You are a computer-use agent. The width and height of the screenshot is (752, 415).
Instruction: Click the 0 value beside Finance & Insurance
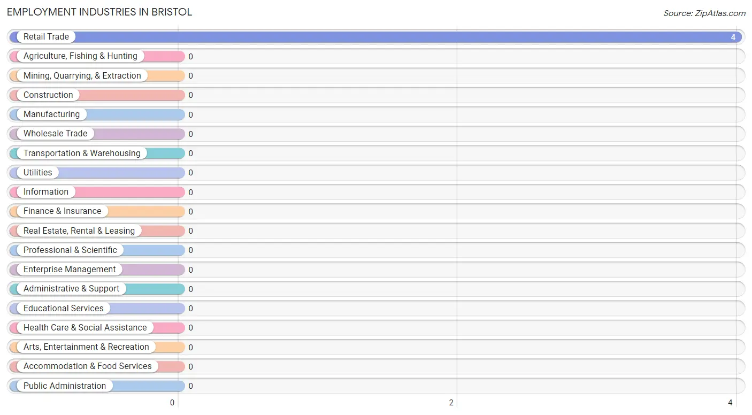point(190,212)
